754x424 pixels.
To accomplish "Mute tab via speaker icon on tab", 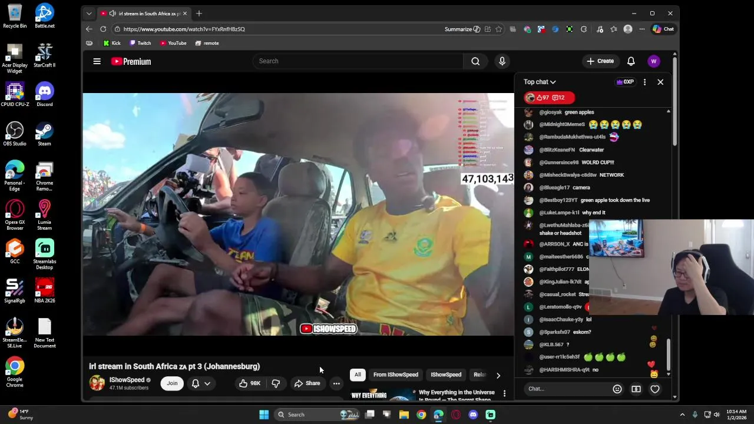I will tap(113, 14).
